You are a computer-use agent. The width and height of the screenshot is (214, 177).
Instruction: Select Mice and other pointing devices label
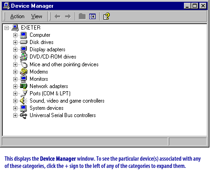pyautogui.click(x=64, y=64)
